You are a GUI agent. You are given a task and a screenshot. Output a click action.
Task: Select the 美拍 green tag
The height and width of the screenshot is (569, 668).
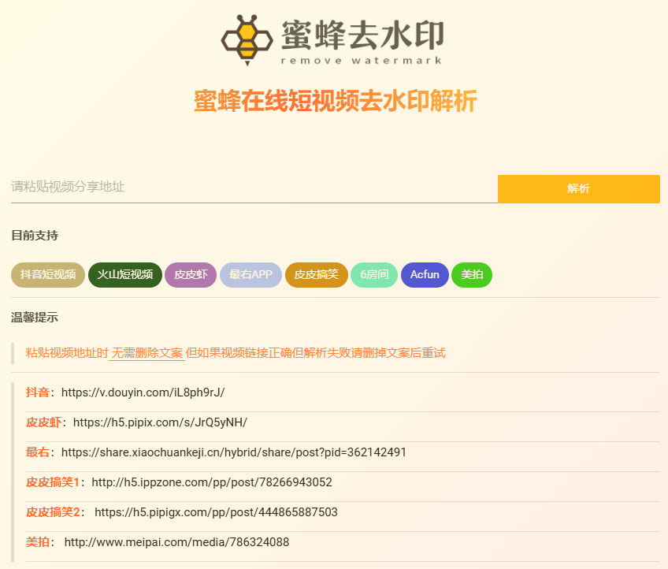[x=472, y=275]
